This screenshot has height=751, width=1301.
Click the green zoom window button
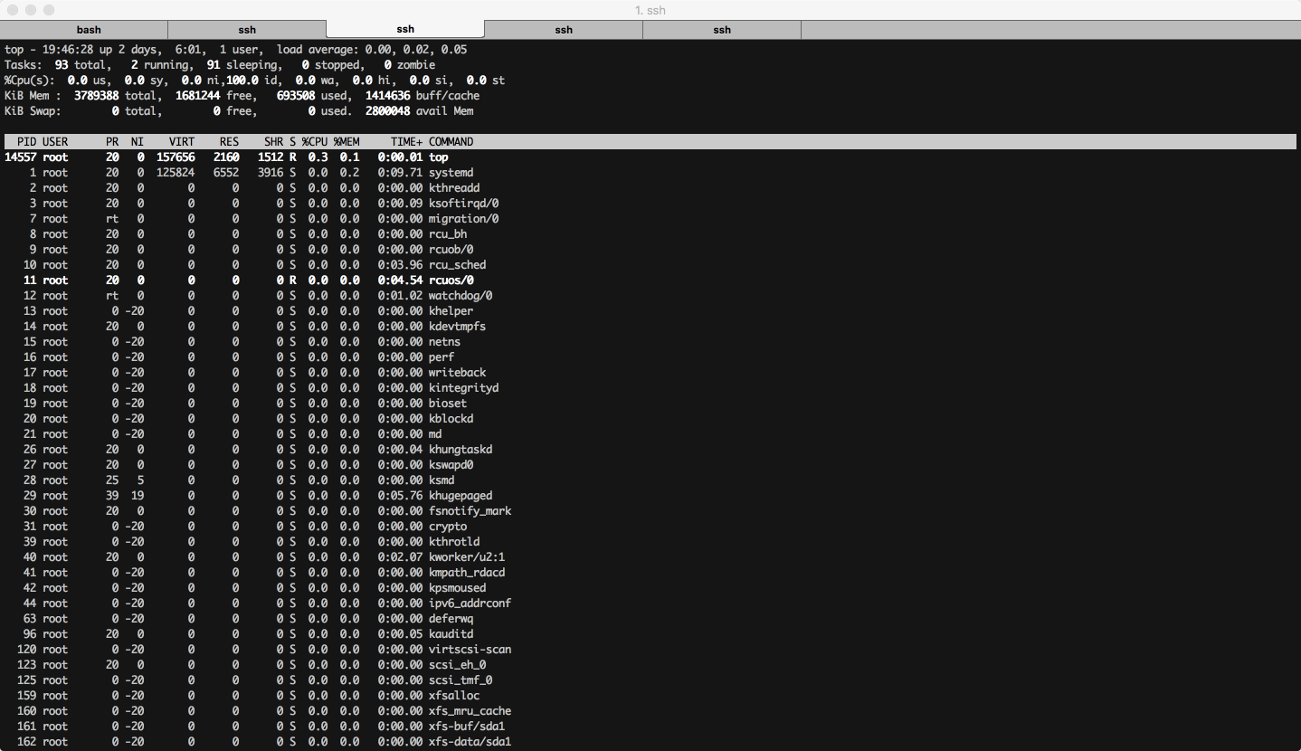coord(49,10)
